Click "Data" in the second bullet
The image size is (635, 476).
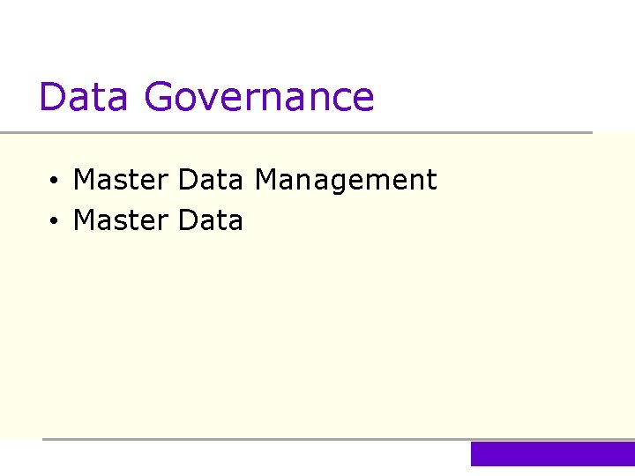point(210,219)
